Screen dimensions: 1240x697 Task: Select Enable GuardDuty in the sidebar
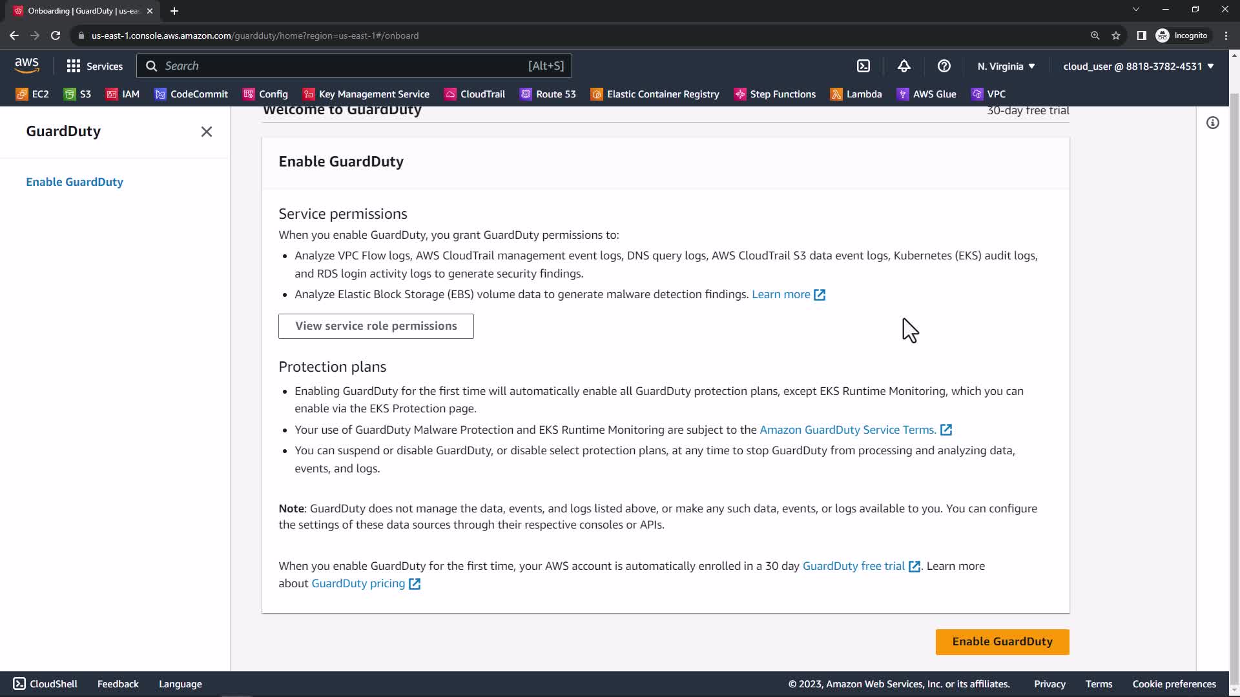point(74,182)
